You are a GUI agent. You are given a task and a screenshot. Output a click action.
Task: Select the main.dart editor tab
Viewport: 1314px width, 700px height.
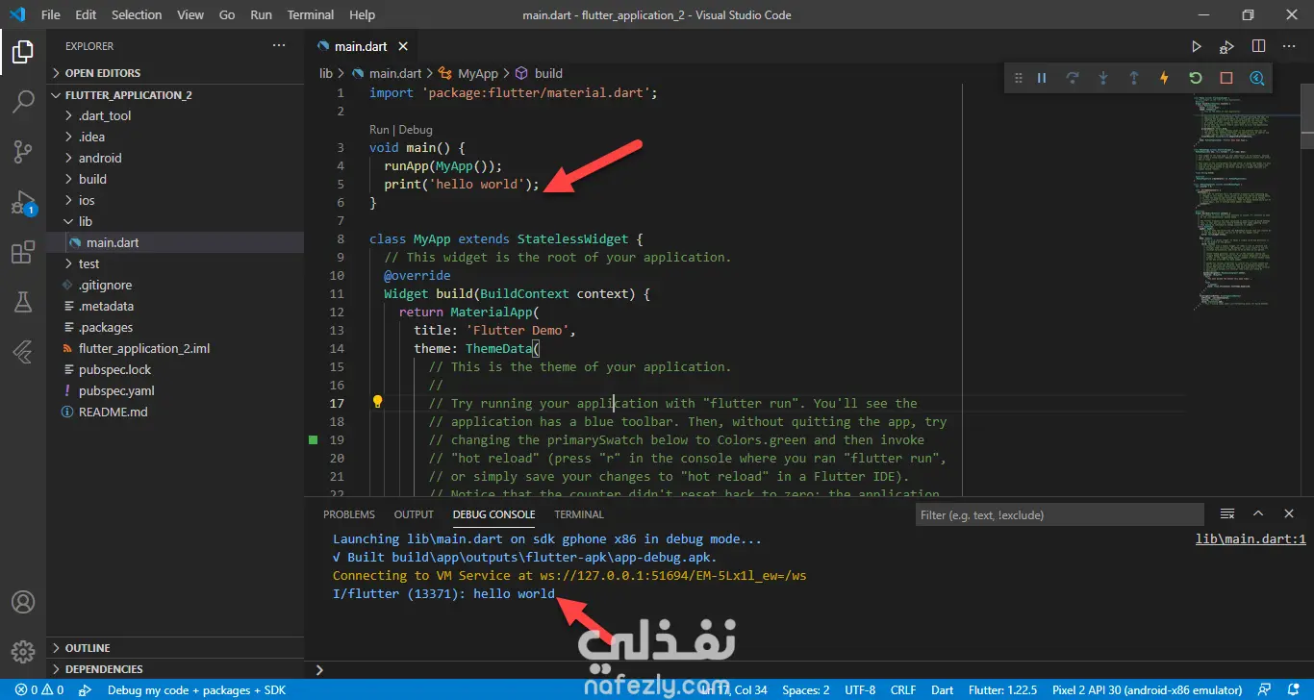click(361, 46)
